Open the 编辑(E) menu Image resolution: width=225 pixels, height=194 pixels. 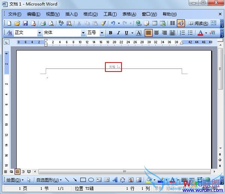coord(34,14)
